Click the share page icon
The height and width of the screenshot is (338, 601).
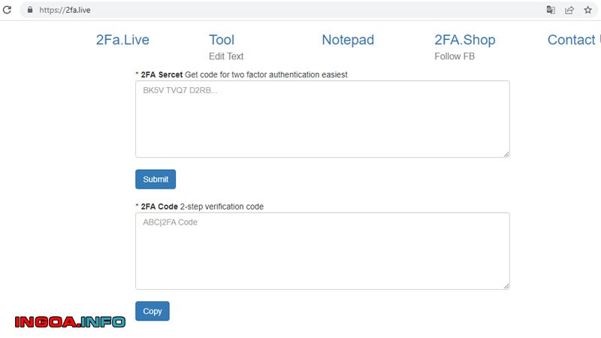point(569,11)
